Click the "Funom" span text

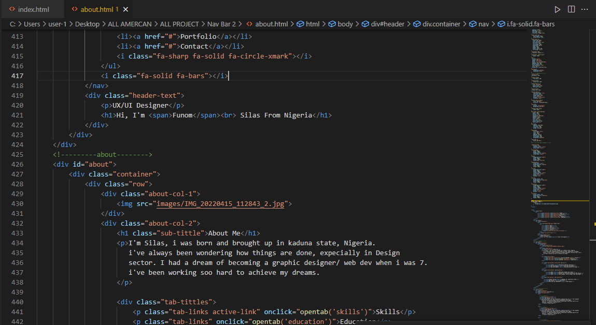point(182,115)
